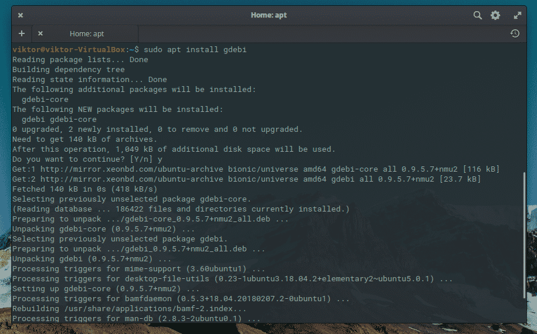Close the terminal window with header X
This screenshot has height=334, width=537.
point(21,15)
